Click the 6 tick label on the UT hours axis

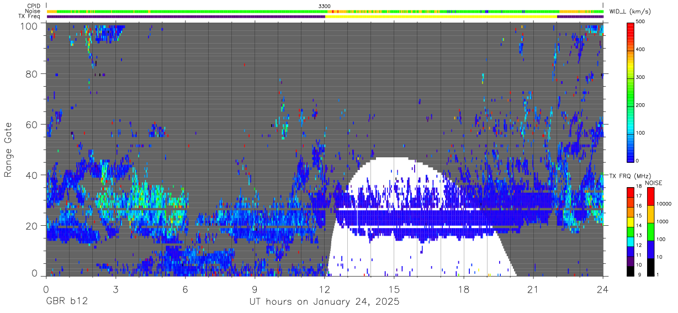click(185, 290)
